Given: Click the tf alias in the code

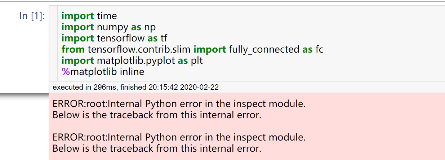Looking at the screenshot, I should (164, 38).
